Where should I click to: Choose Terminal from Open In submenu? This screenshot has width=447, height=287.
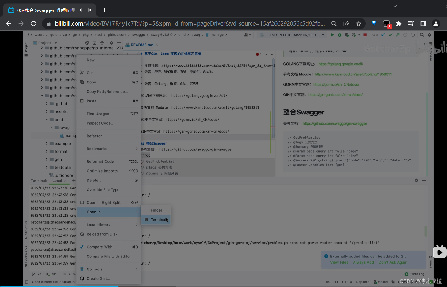point(156,220)
